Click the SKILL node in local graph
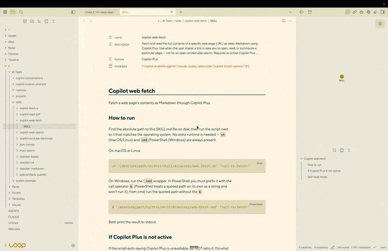This screenshot has height=251, width=388. pyautogui.click(x=342, y=77)
